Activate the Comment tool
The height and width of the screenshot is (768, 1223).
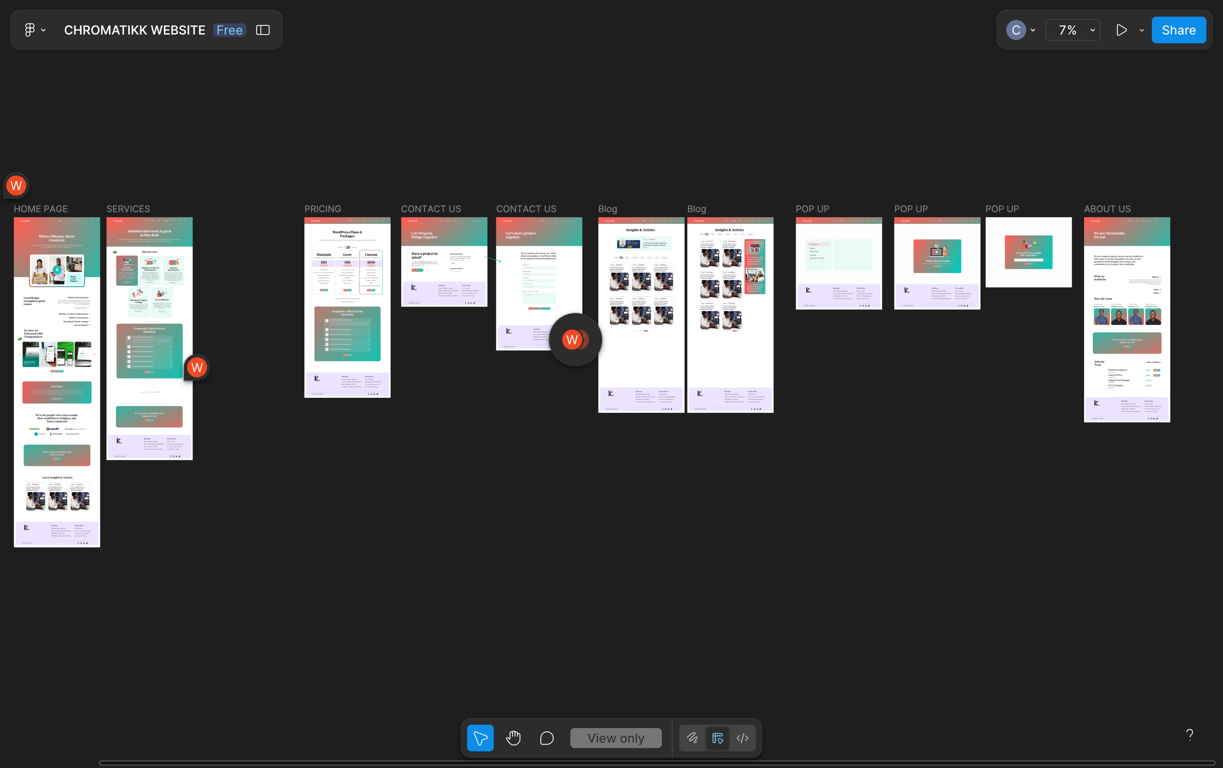tap(547, 738)
